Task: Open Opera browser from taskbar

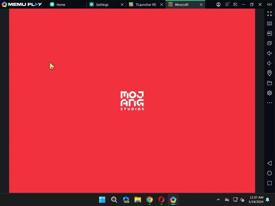Action: [161, 200]
